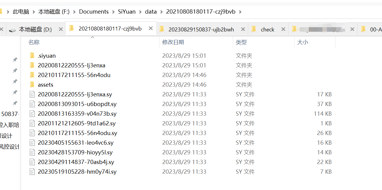
Task: Switch to the 本地磁盘 (D:) tab
Action: [35, 29]
